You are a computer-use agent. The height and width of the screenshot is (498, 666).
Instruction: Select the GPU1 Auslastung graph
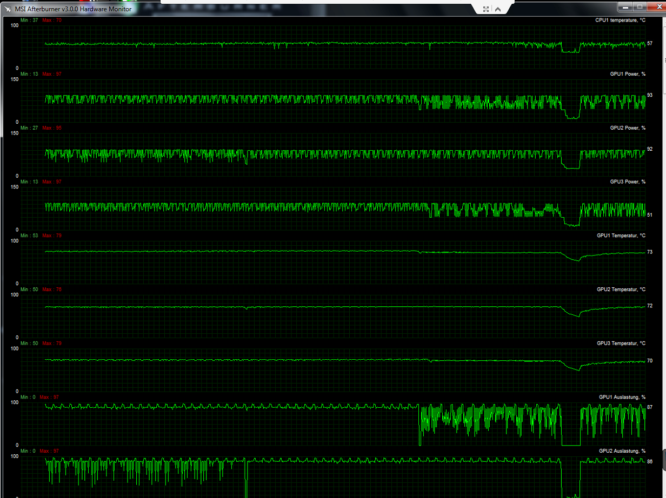(x=334, y=424)
